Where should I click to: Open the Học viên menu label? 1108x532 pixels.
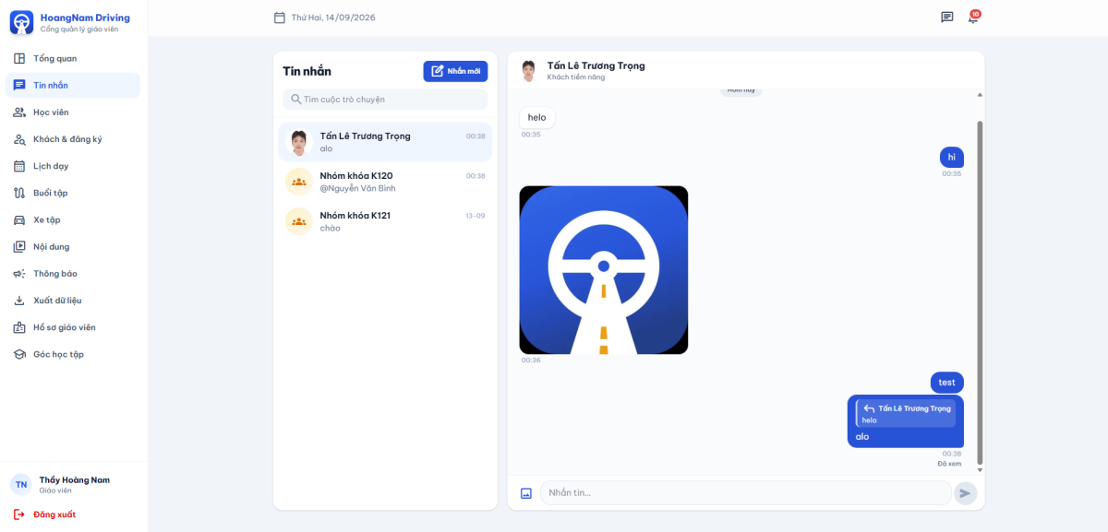pyautogui.click(x=51, y=112)
